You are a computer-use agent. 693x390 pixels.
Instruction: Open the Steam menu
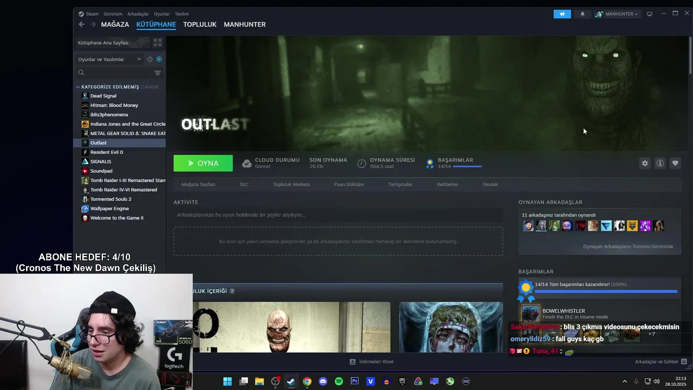[x=89, y=14]
